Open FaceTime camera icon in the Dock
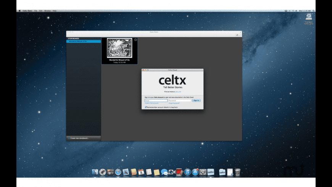The width and height of the screenshot is (332, 187). coord(172,172)
